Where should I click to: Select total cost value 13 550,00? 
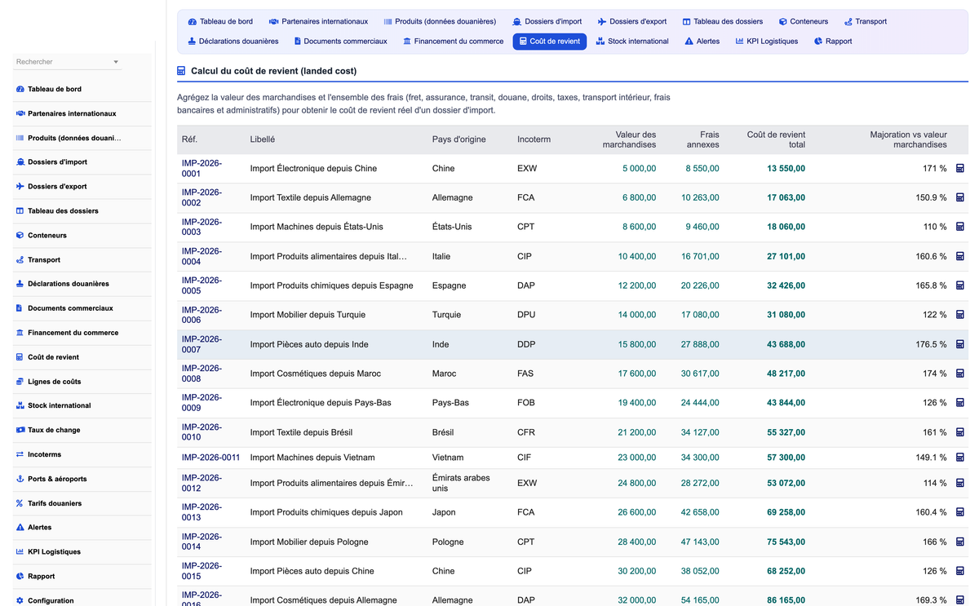786,168
